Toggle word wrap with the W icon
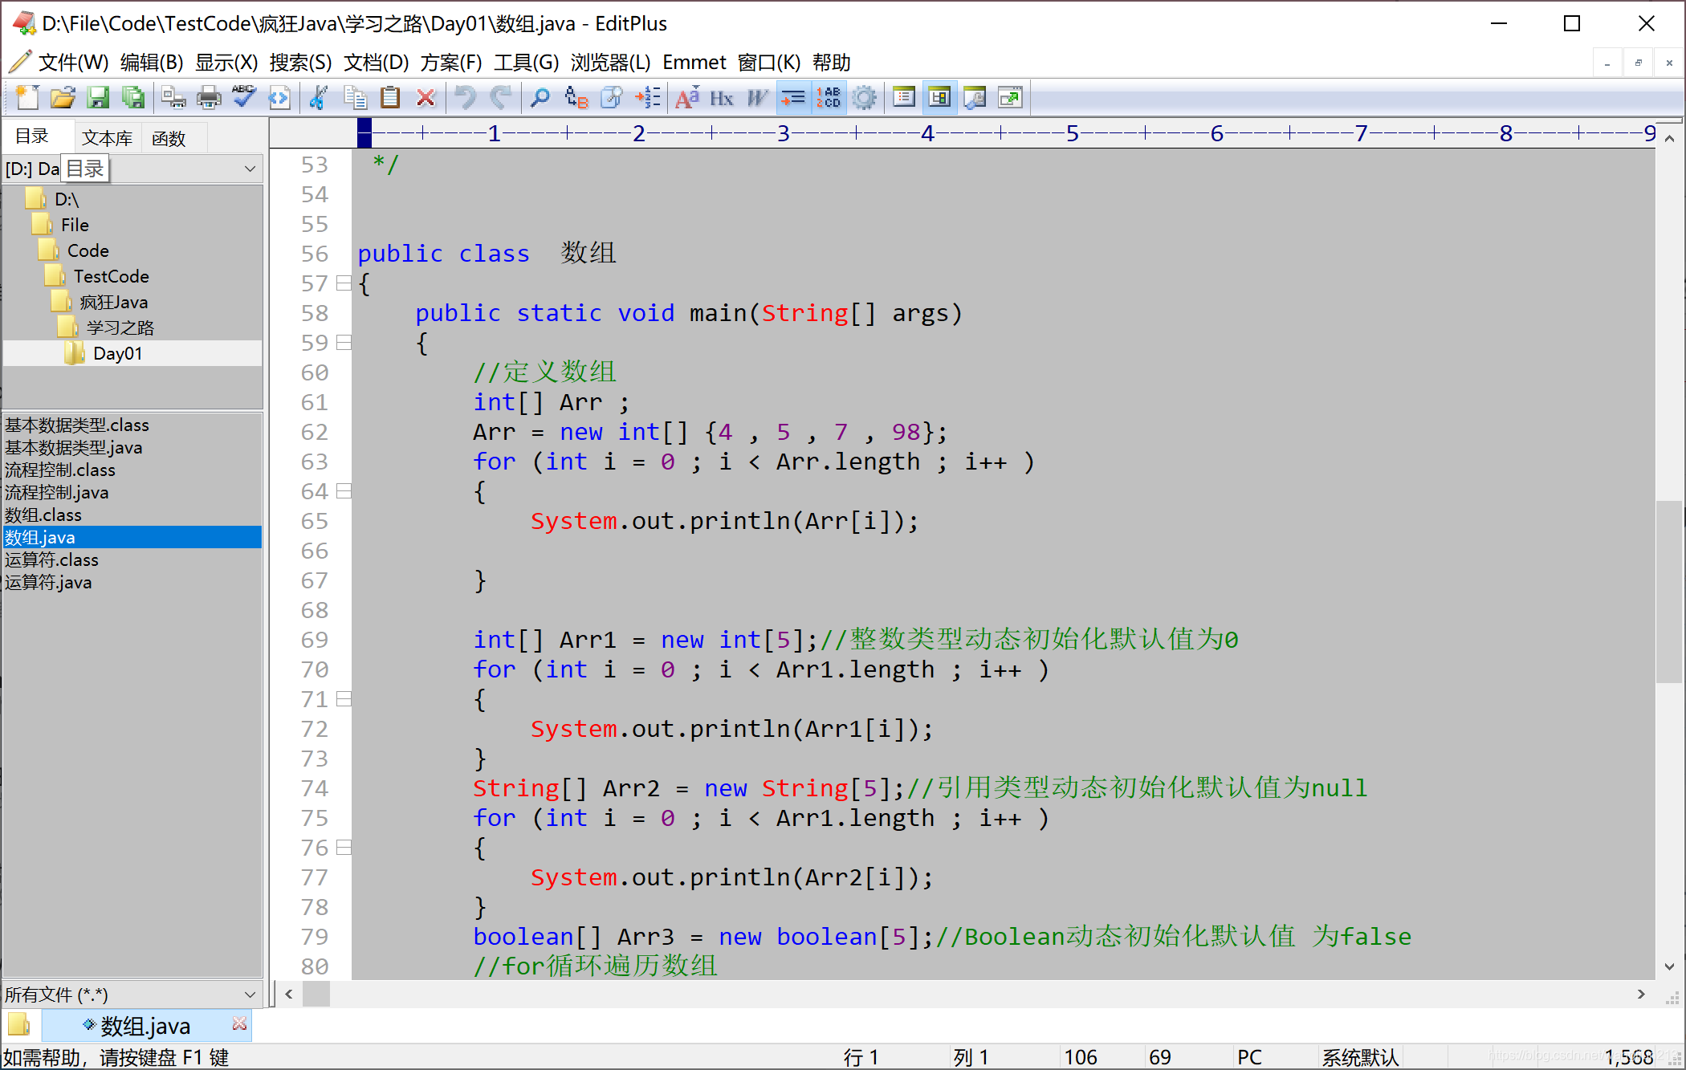Screen dimensions: 1686x1070 [x=757, y=98]
